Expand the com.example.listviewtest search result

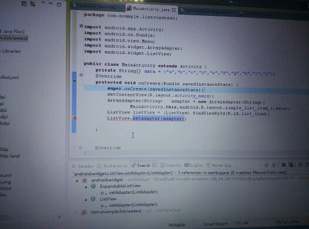point(77,213)
